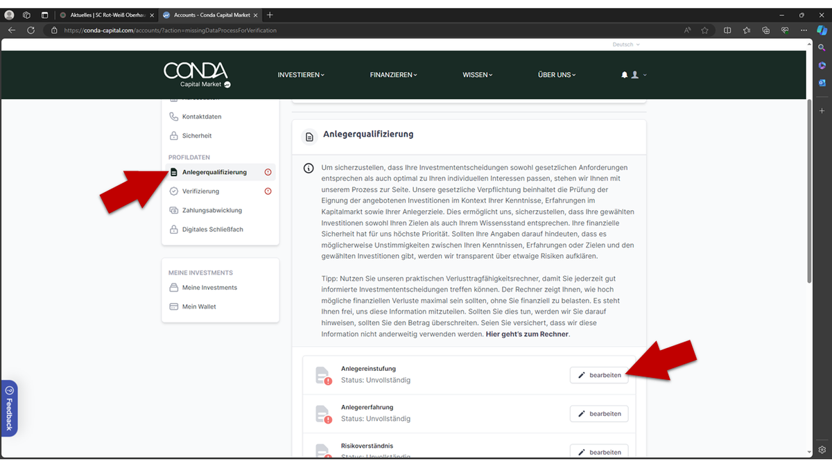Click the Mein Wallet card icon
832x468 pixels.
pyautogui.click(x=174, y=306)
